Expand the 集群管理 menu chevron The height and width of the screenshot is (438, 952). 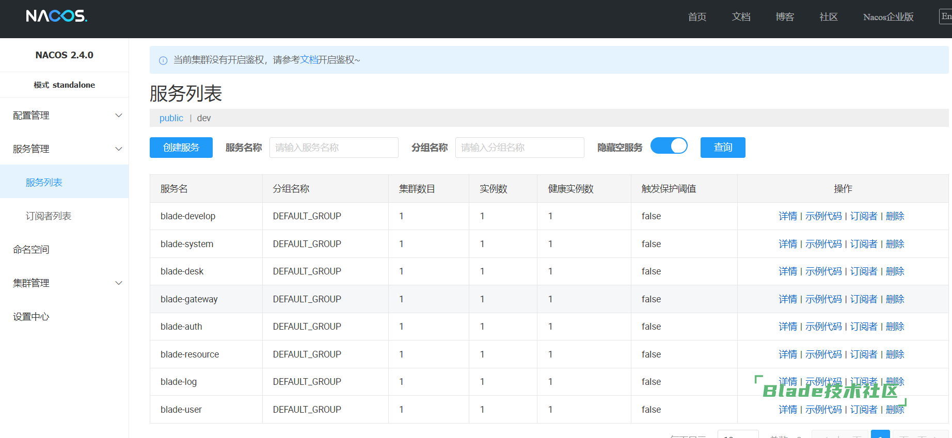pyautogui.click(x=119, y=283)
